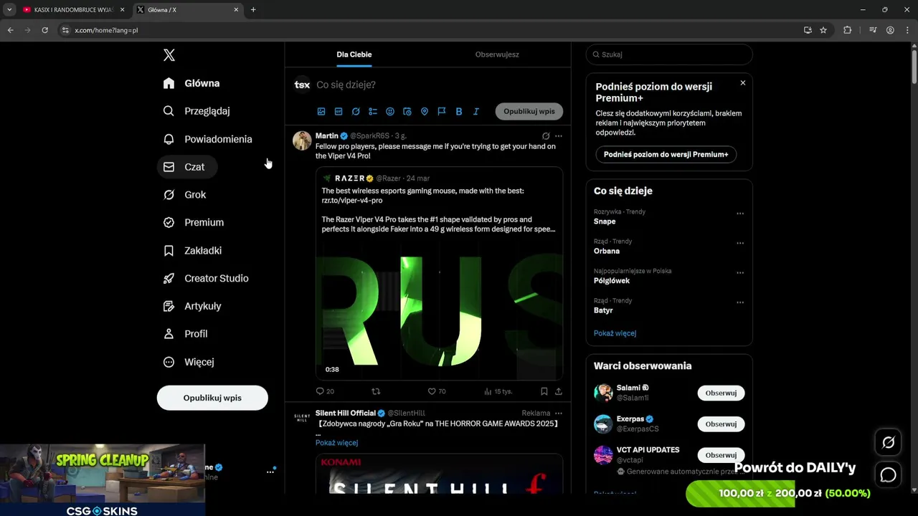This screenshot has width=918, height=516.
Task: Follow Exerpas account
Action: (x=721, y=424)
